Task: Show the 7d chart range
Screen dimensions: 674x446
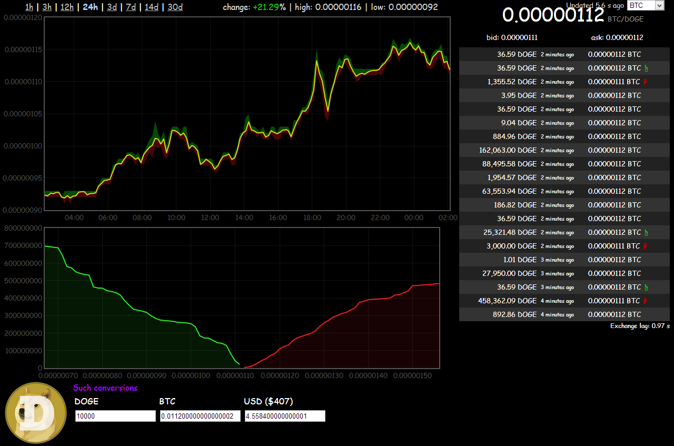Action: point(131,7)
